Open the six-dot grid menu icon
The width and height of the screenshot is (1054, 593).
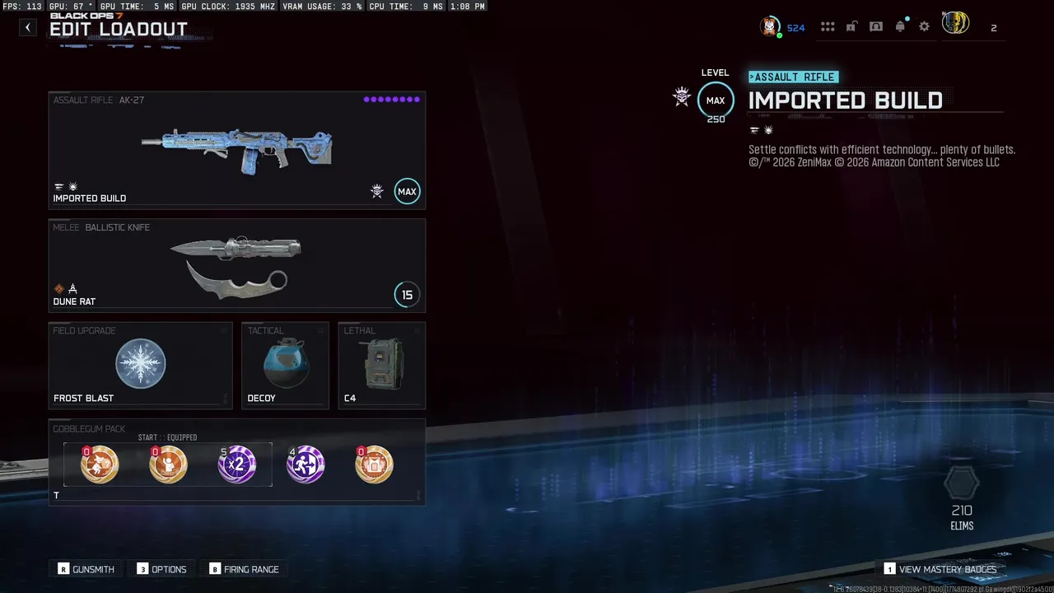(x=828, y=27)
